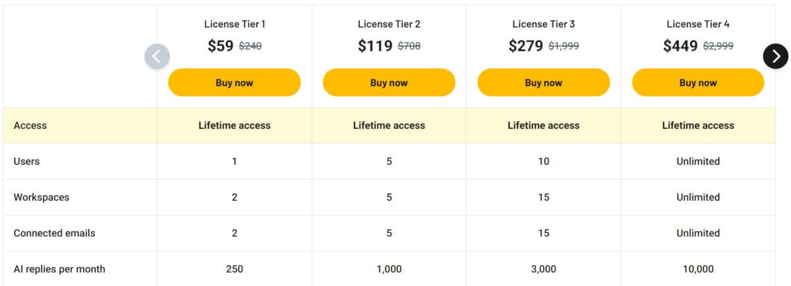Click the 10,000 AI replies cell
This screenshot has height=286, width=791.
coord(698,269)
